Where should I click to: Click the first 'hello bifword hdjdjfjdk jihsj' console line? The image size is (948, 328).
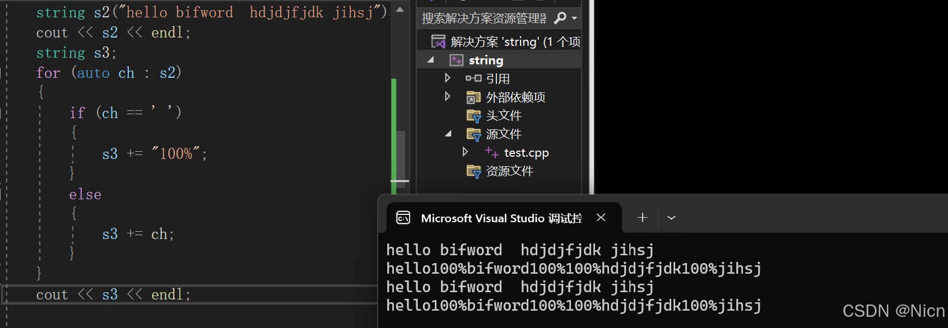click(x=520, y=250)
